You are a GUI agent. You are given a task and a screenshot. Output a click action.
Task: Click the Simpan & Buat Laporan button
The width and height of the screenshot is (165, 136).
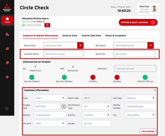click(x=138, y=23)
